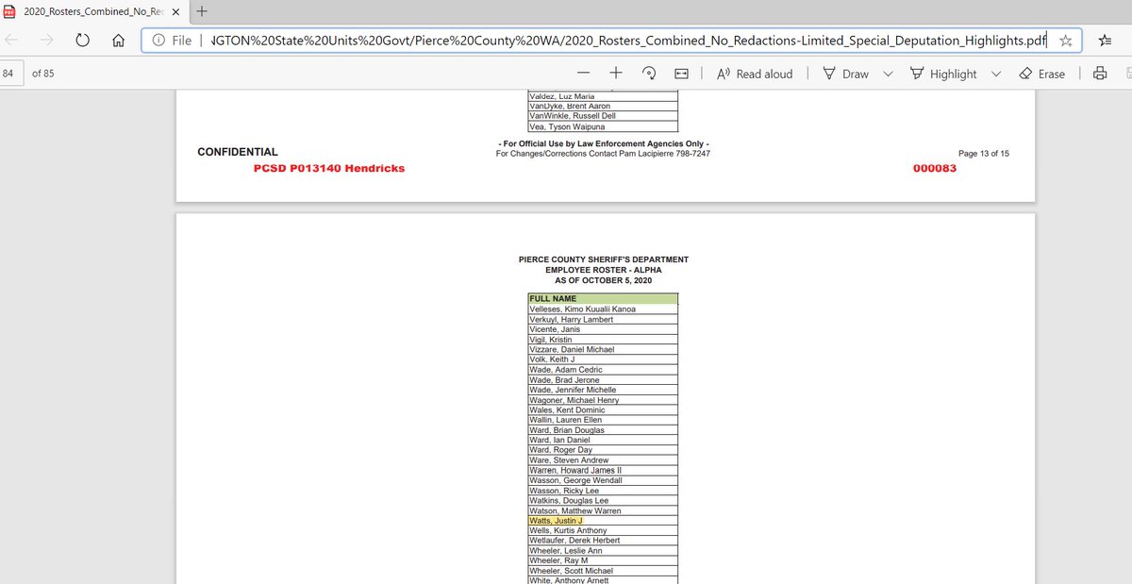Click the CONFIDENTIAL footer label
1132x584 pixels.
tap(238, 152)
